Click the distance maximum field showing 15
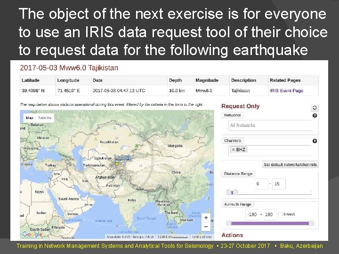This screenshot has width=339, height=254. (279, 184)
